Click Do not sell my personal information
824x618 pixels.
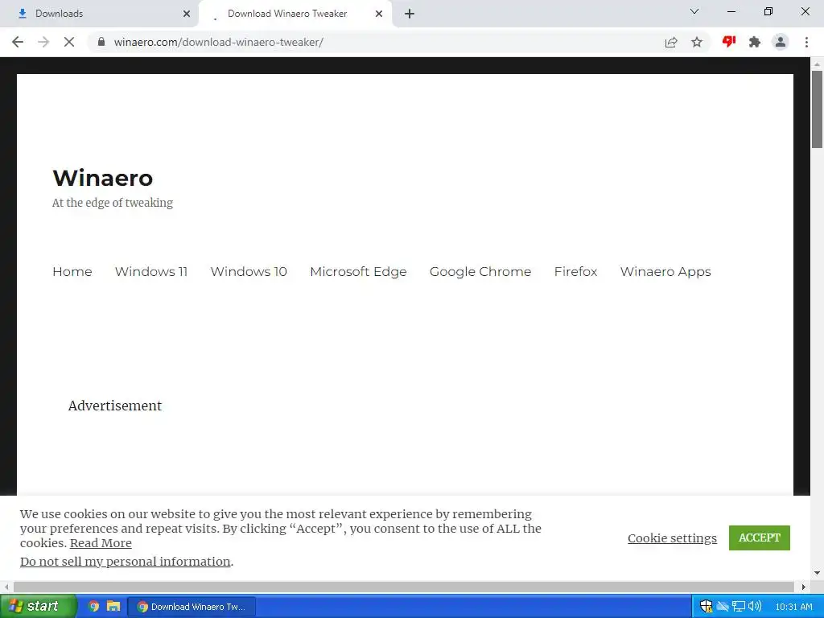125,561
